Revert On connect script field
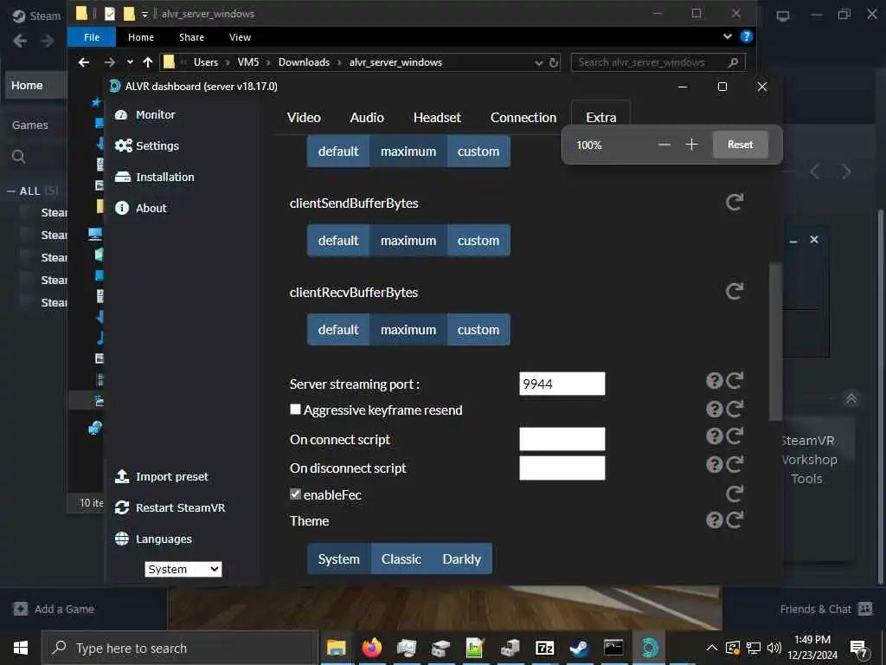Viewport: 886px width, 665px height. [735, 436]
